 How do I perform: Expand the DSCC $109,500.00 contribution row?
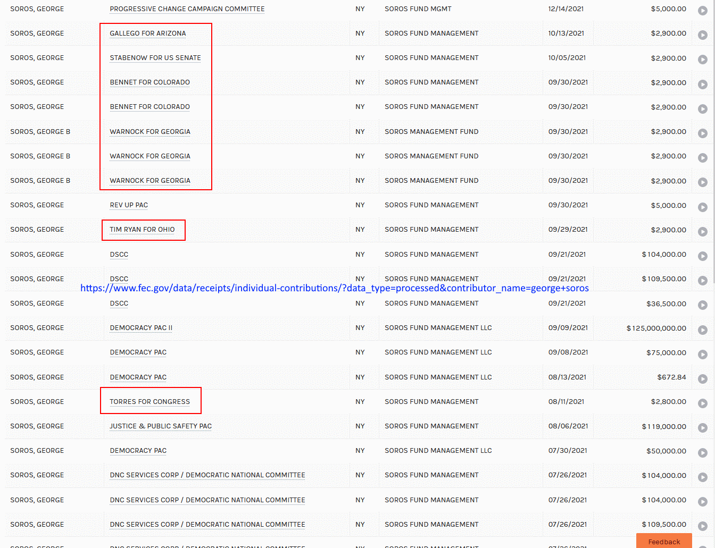(703, 281)
